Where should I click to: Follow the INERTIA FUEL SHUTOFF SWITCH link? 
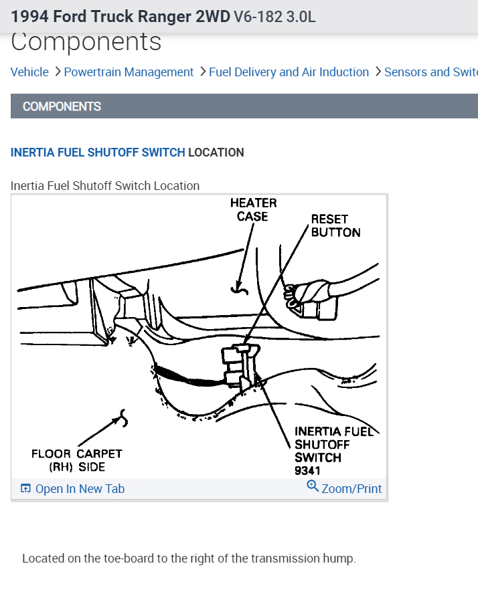98,153
